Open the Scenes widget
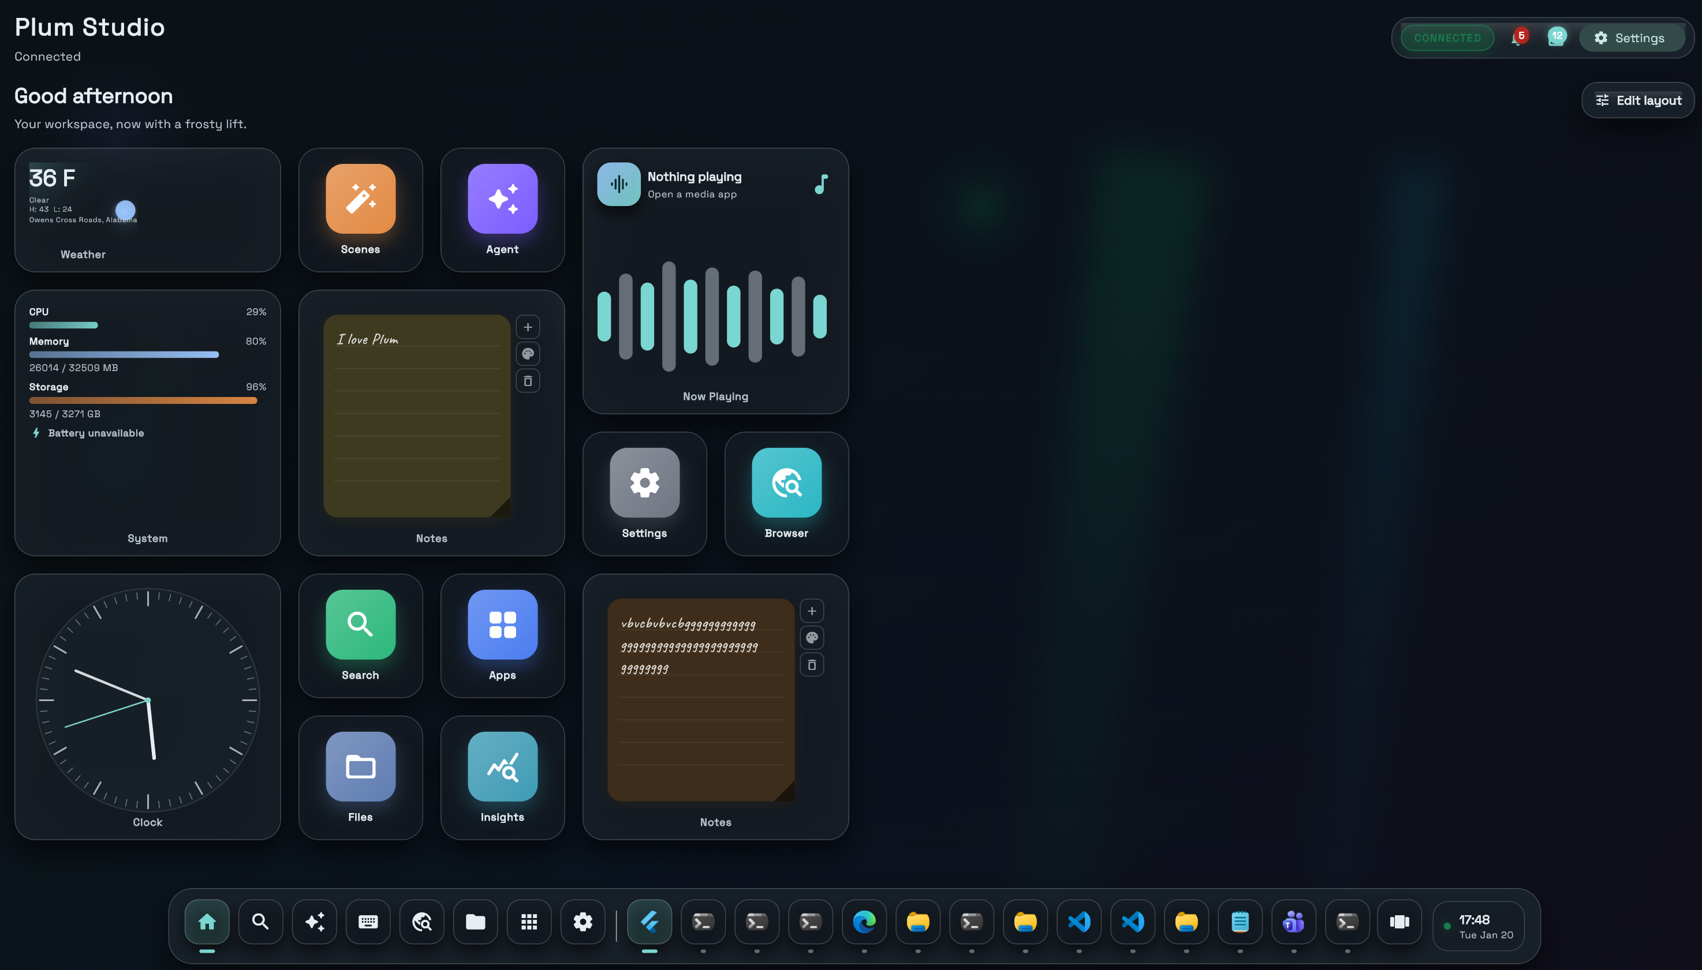This screenshot has height=970, width=1702. tap(360, 199)
